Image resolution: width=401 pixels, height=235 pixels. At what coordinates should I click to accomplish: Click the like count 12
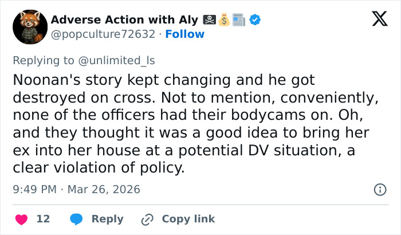(x=42, y=219)
